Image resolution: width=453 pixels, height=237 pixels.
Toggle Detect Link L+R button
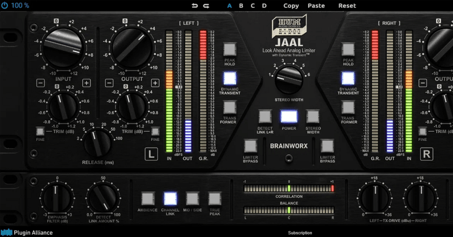click(x=264, y=117)
